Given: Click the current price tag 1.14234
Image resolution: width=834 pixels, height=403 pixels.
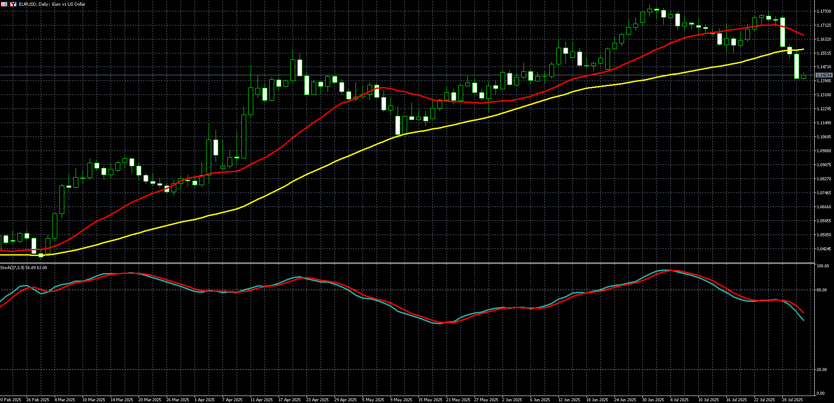Looking at the screenshot, I should click(824, 75).
